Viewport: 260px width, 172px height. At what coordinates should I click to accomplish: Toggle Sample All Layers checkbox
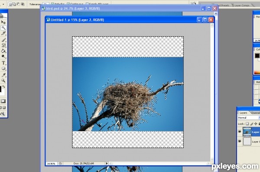pos(87,4)
